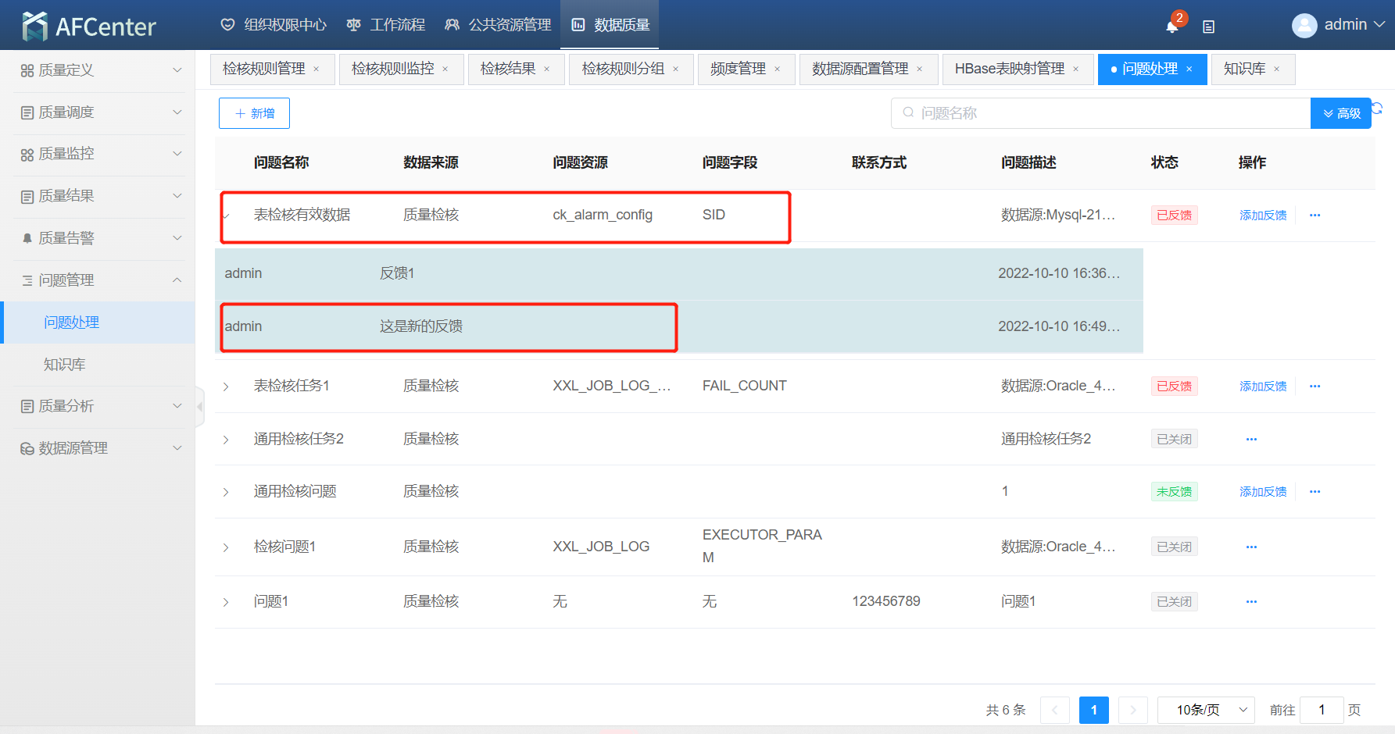Click the 新增 button
The height and width of the screenshot is (734, 1395).
pos(254,113)
